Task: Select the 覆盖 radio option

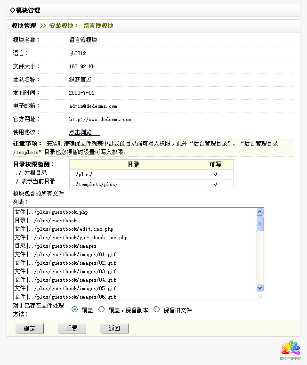Action: 75,310
